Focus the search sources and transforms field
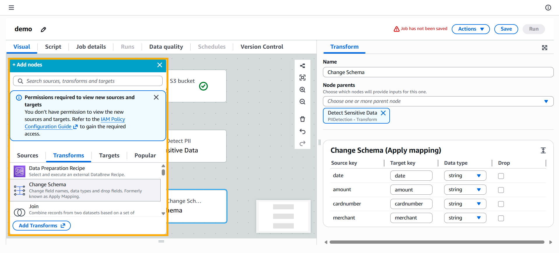 point(88,81)
